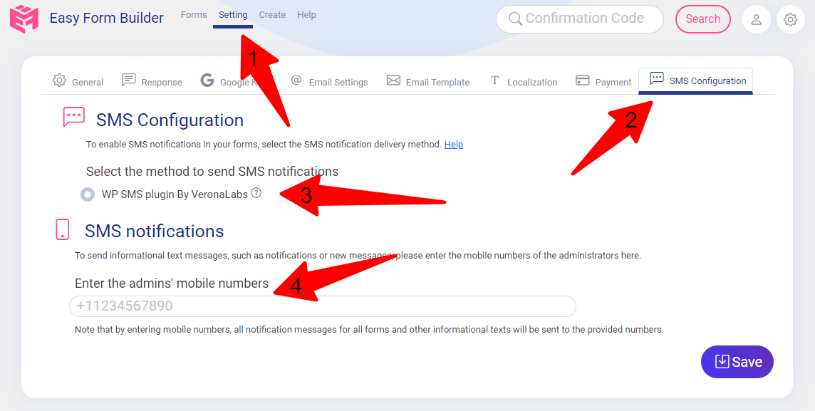
Task: Open the Help link for SMS notifications
Action: pyautogui.click(x=454, y=145)
